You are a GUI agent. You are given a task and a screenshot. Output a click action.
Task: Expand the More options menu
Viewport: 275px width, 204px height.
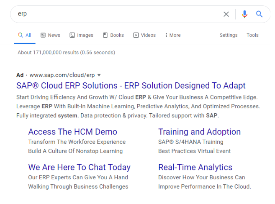173,35
